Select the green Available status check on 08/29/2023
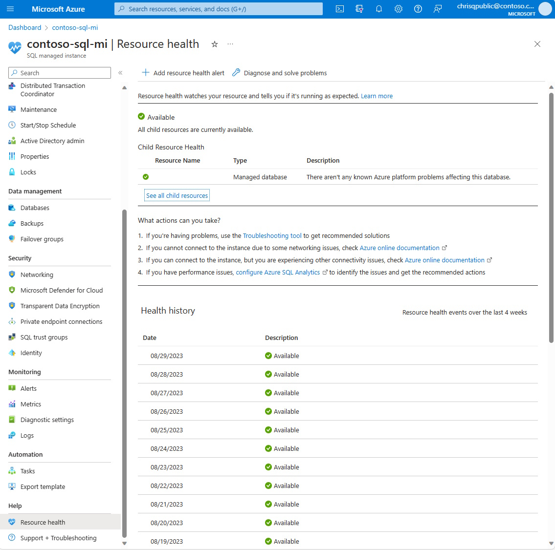Image resolution: width=555 pixels, height=550 pixels. click(x=268, y=356)
